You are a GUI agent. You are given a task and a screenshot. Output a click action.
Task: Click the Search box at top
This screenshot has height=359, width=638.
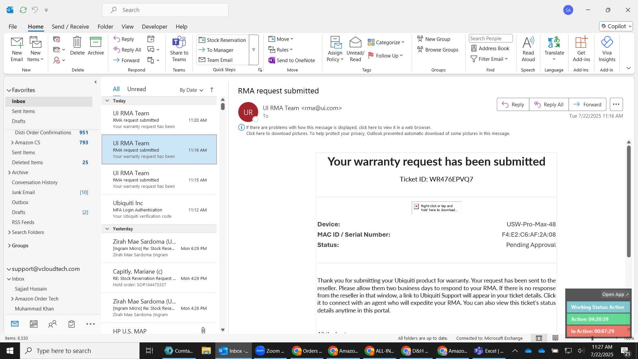165,10
